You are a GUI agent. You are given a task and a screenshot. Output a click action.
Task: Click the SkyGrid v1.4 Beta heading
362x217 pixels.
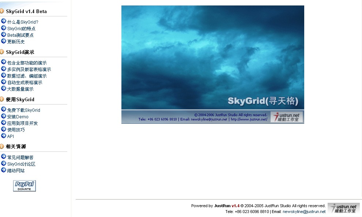pos(26,11)
